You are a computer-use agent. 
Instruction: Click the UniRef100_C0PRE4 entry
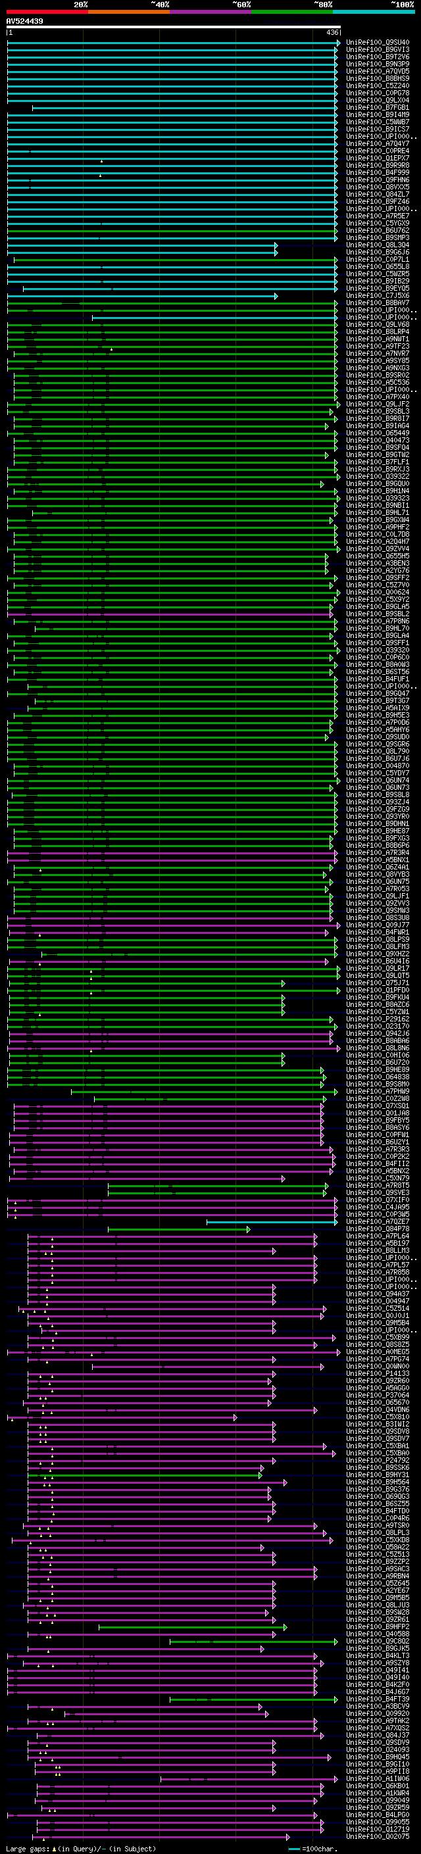tap(378, 151)
